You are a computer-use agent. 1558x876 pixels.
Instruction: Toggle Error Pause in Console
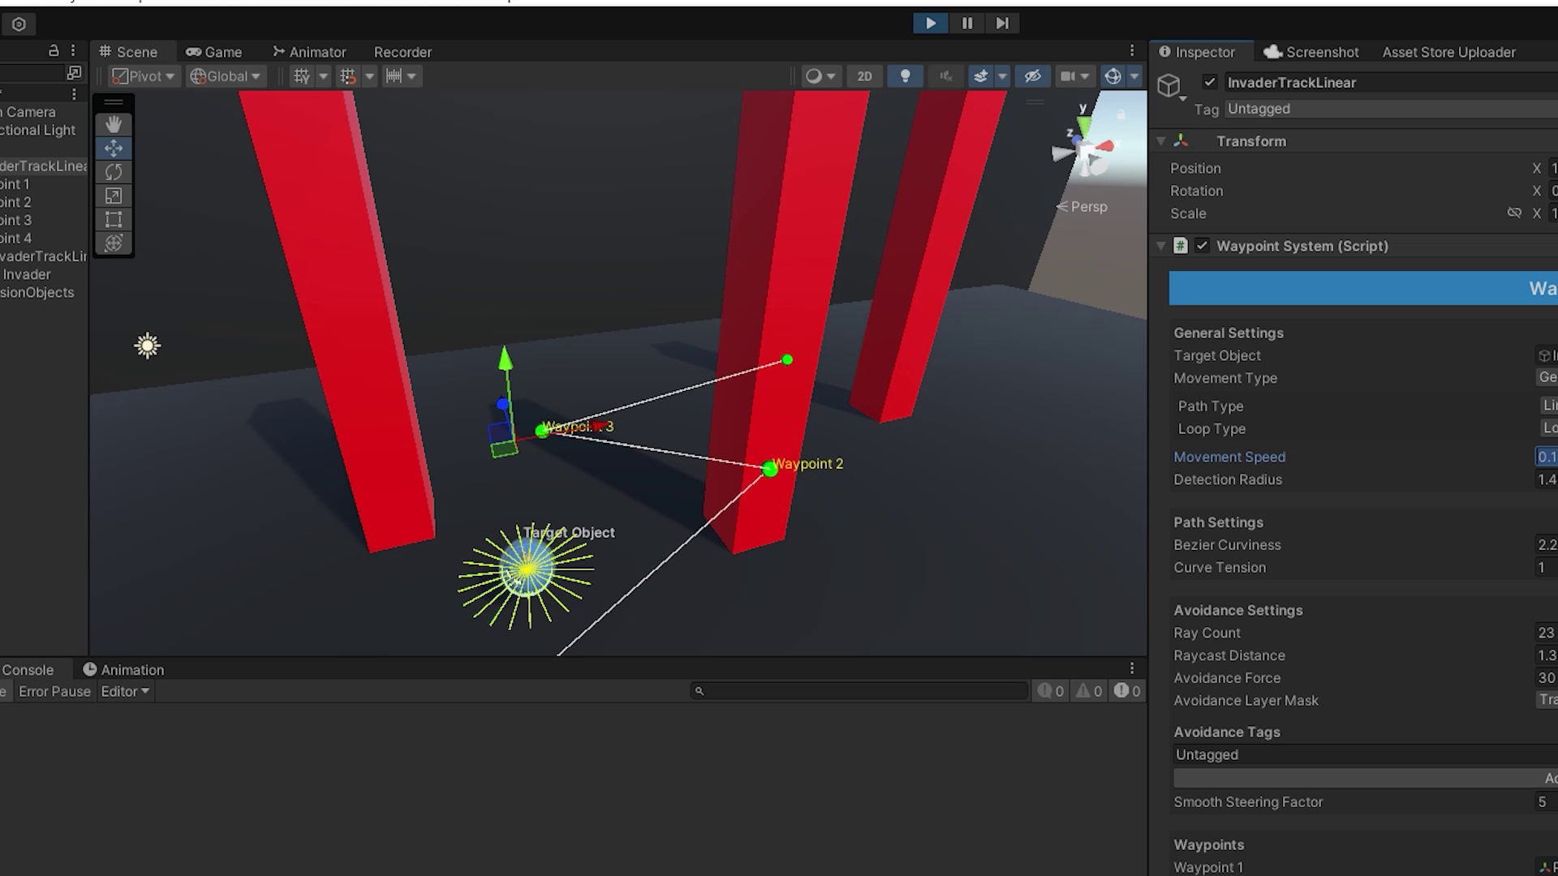(x=54, y=692)
